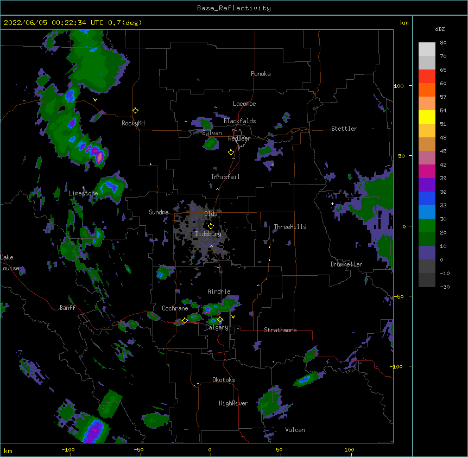Click the yellow diamond marker south of Cochrane

[185, 321]
